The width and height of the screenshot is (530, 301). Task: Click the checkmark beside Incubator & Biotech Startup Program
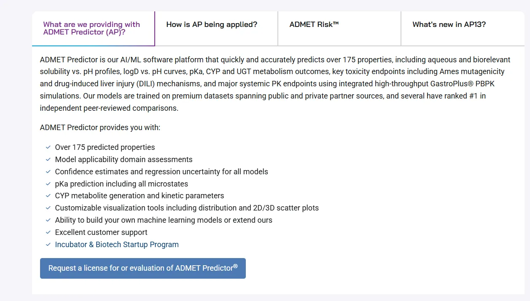click(48, 245)
